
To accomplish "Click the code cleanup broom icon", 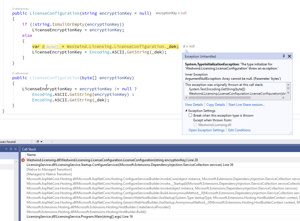I will pyautogui.click(x=37, y=142).
